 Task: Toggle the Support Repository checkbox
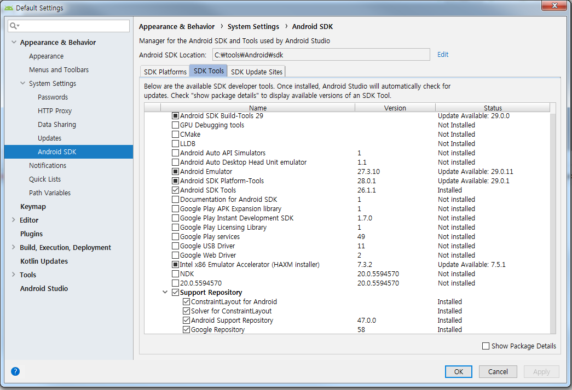(176, 292)
